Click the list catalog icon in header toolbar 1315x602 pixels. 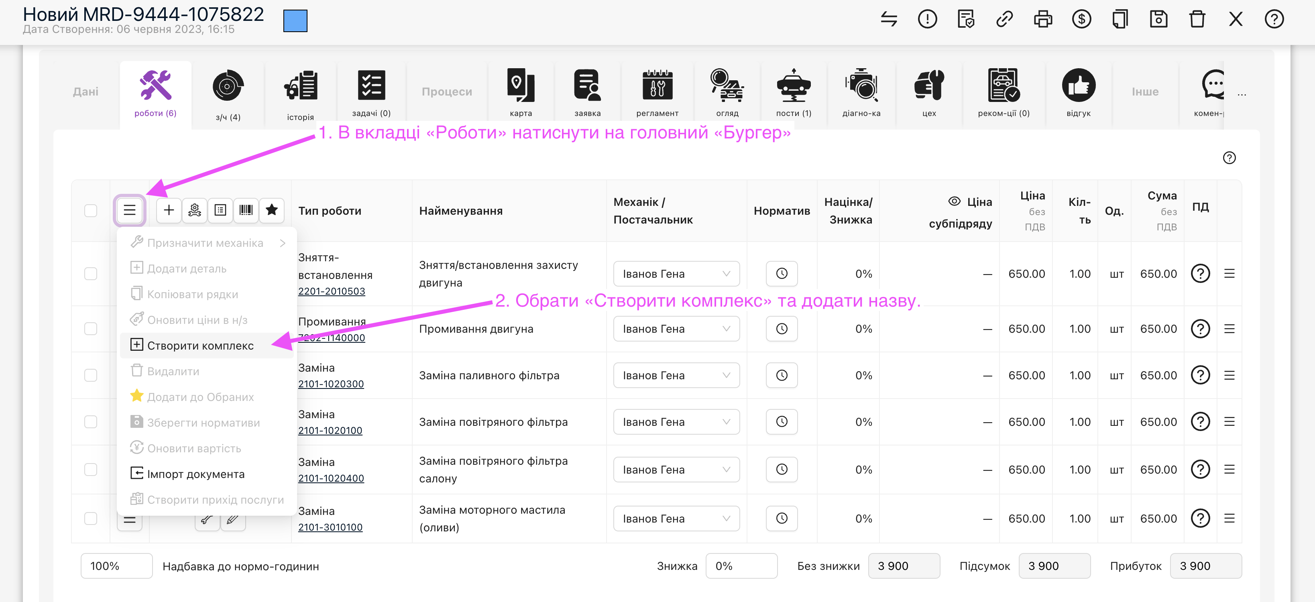pyautogui.click(x=220, y=210)
